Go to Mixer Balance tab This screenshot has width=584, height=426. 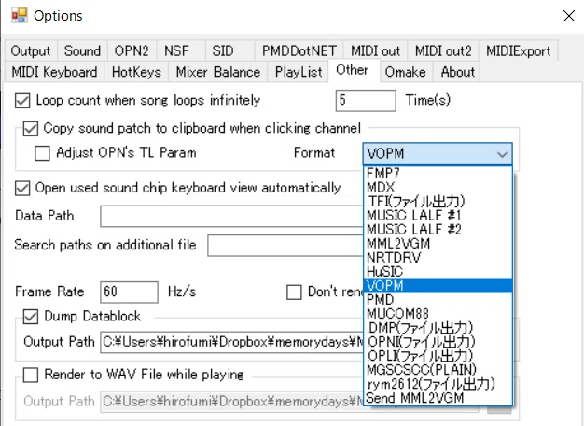tap(218, 72)
